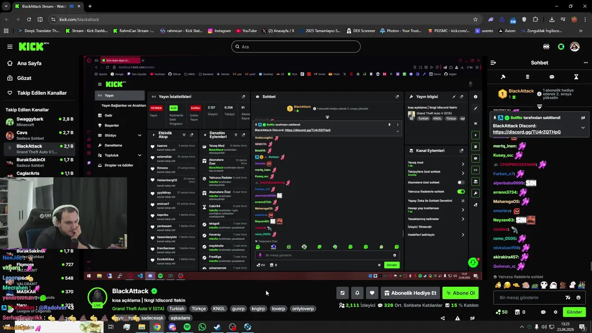Click the trash icon to clear chat

tap(527, 77)
